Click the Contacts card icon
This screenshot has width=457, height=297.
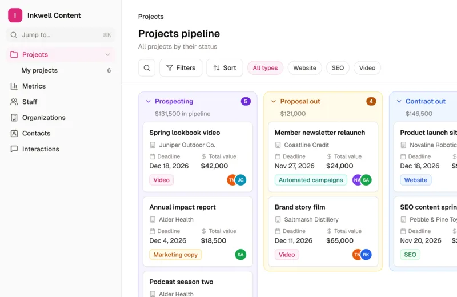click(x=14, y=133)
